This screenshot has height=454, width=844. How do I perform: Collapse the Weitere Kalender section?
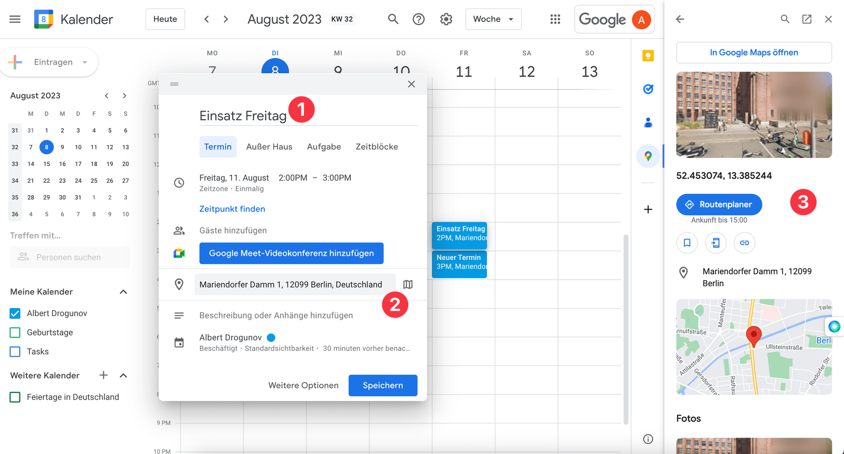[x=123, y=376]
